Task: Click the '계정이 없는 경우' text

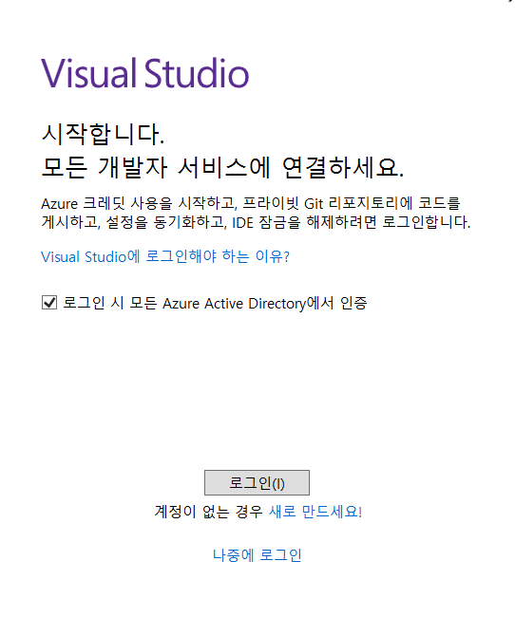Action: pyautogui.click(x=209, y=512)
